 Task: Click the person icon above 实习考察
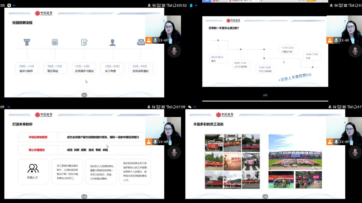tap(112, 42)
